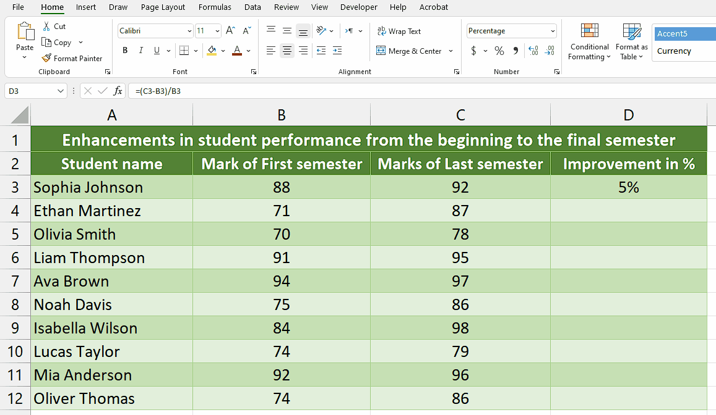Switch to the Page Layout tab
The width and height of the screenshot is (716, 415).
coord(163,7)
